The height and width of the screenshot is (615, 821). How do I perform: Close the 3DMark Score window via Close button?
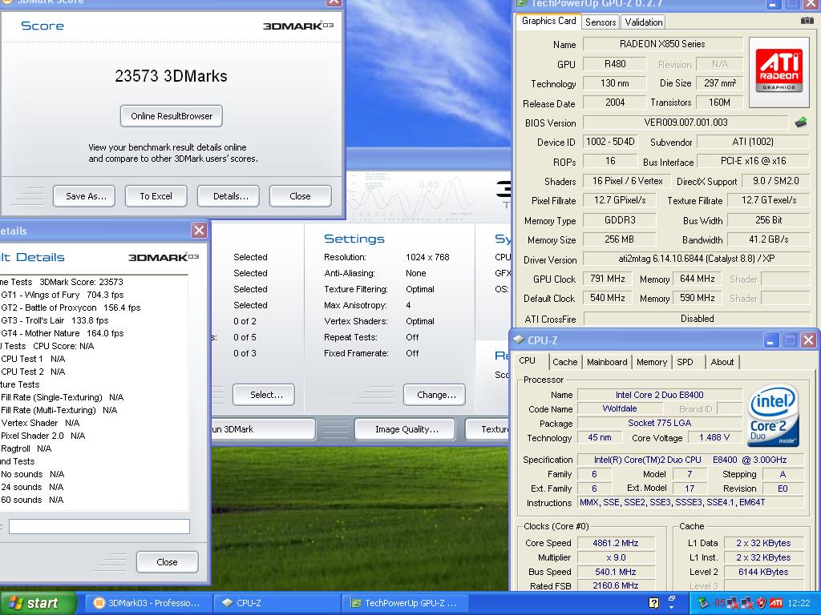tap(300, 196)
